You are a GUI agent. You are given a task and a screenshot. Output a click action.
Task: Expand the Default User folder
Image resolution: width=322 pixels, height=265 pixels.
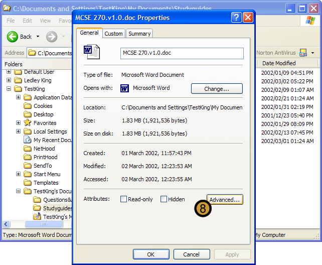pos(9,72)
